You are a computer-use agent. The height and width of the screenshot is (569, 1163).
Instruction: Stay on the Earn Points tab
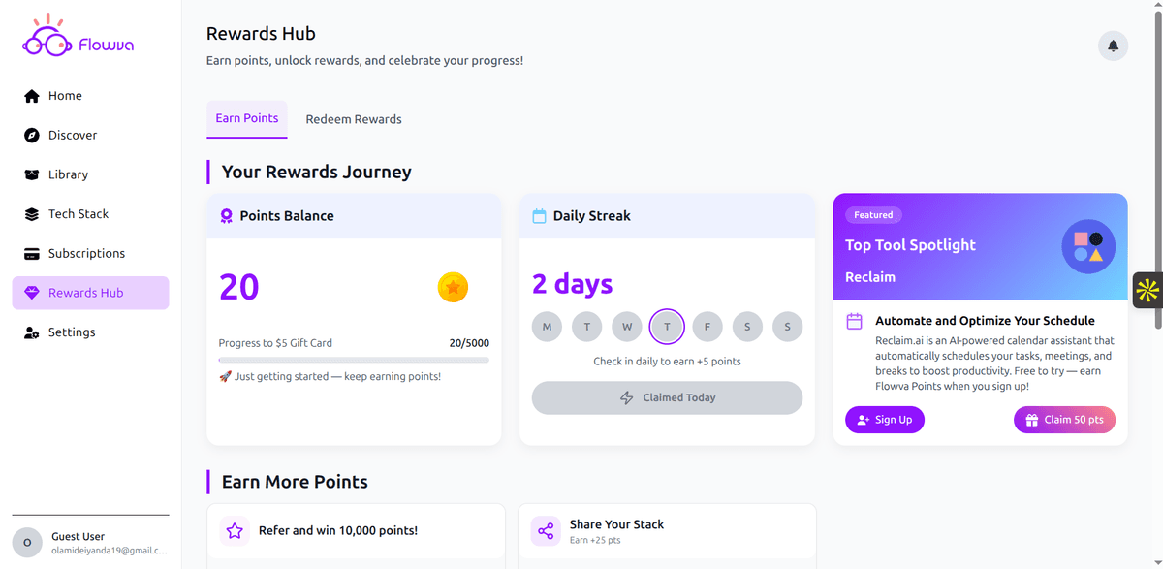point(246,118)
